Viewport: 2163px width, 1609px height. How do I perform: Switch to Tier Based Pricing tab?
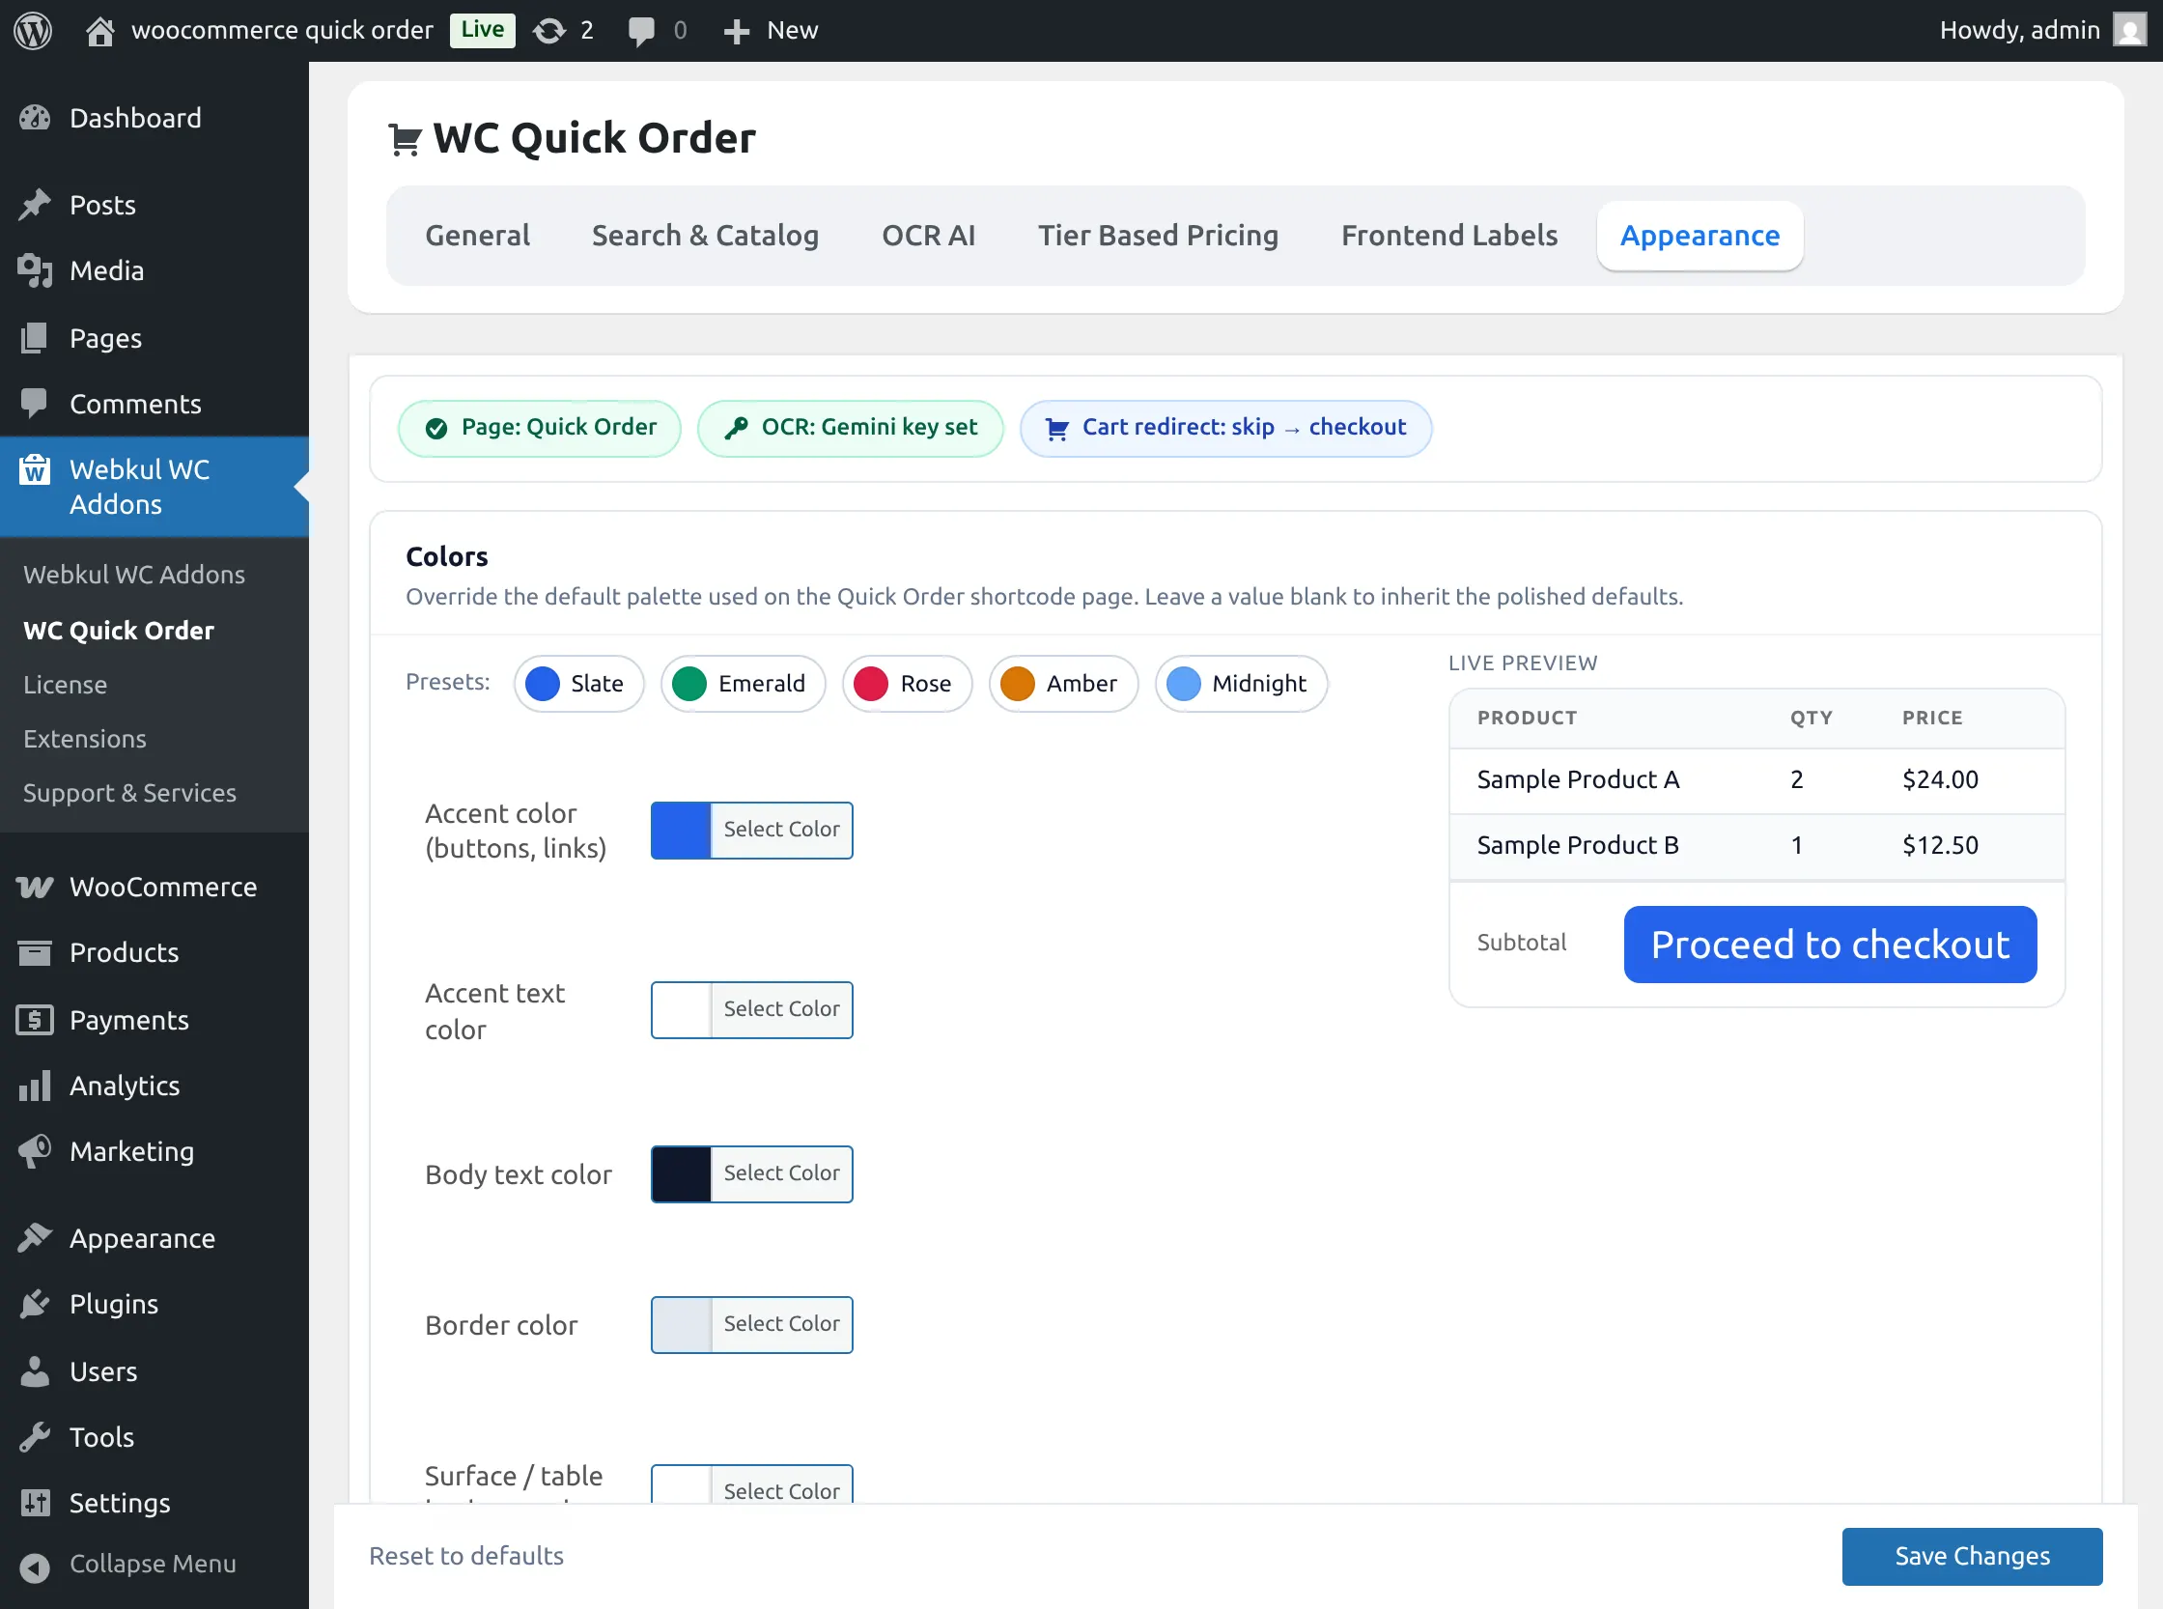tap(1158, 235)
